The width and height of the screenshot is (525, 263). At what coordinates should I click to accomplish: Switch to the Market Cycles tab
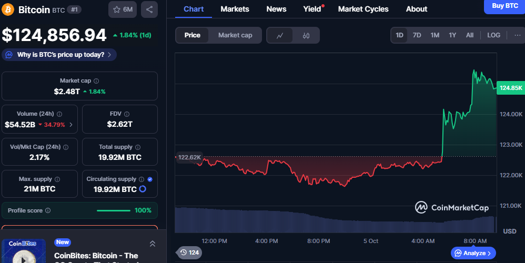pos(363,9)
